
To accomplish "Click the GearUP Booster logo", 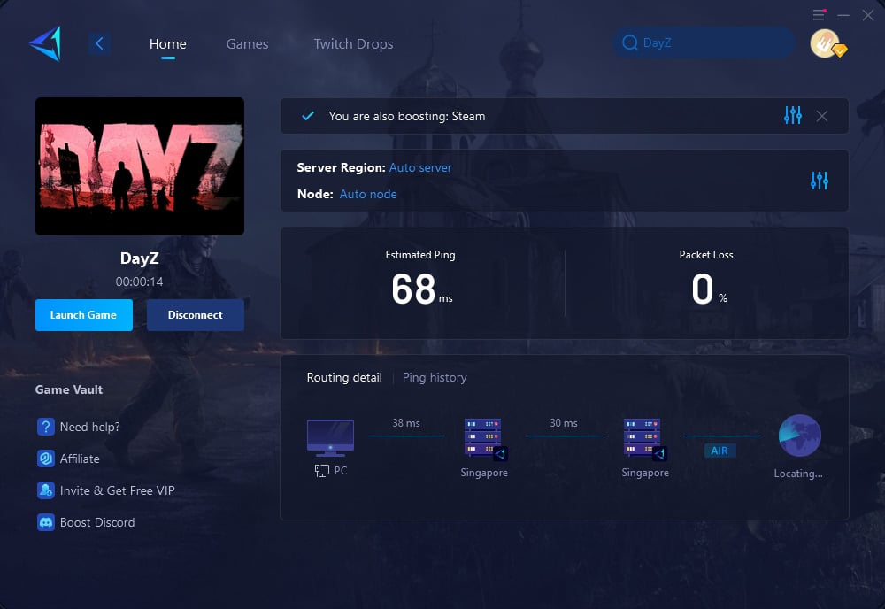I will (46, 43).
